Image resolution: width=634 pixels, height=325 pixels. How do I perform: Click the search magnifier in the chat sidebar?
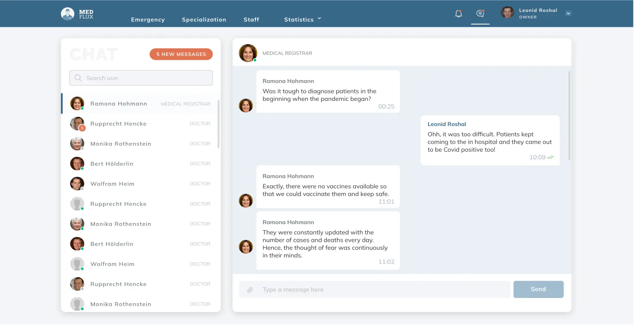(78, 78)
